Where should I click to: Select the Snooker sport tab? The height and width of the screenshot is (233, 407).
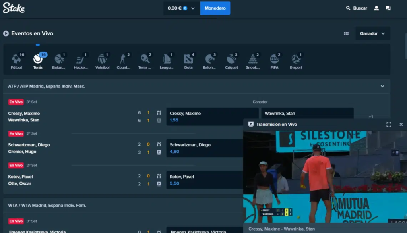[252, 61]
